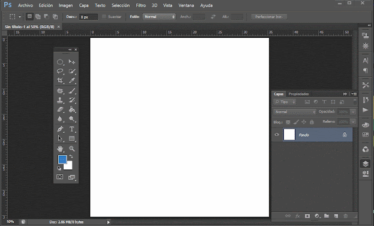This screenshot has height=226, width=374.
Task: Click the white background color swatch
Action: pyautogui.click(x=69, y=166)
